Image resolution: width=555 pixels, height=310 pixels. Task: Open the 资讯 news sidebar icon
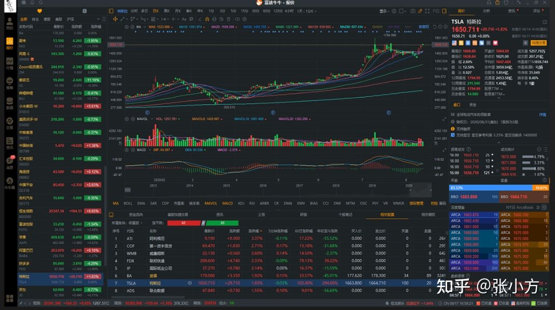[9, 143]
